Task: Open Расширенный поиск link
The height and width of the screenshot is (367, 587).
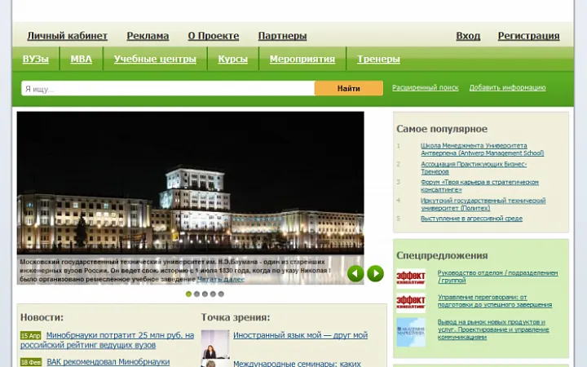Action: (x=426, y=87)
